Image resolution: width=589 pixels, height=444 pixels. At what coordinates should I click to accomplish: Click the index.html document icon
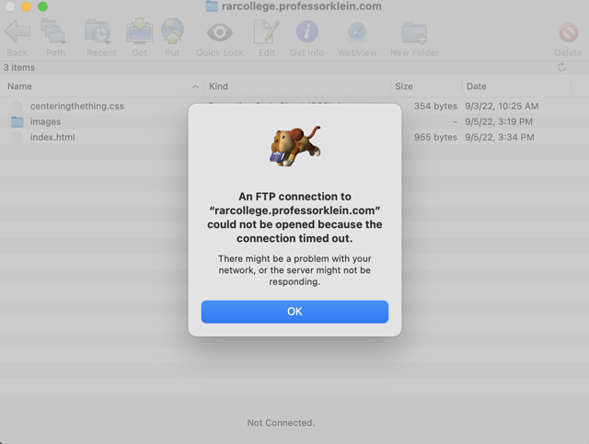coord(17,137)
